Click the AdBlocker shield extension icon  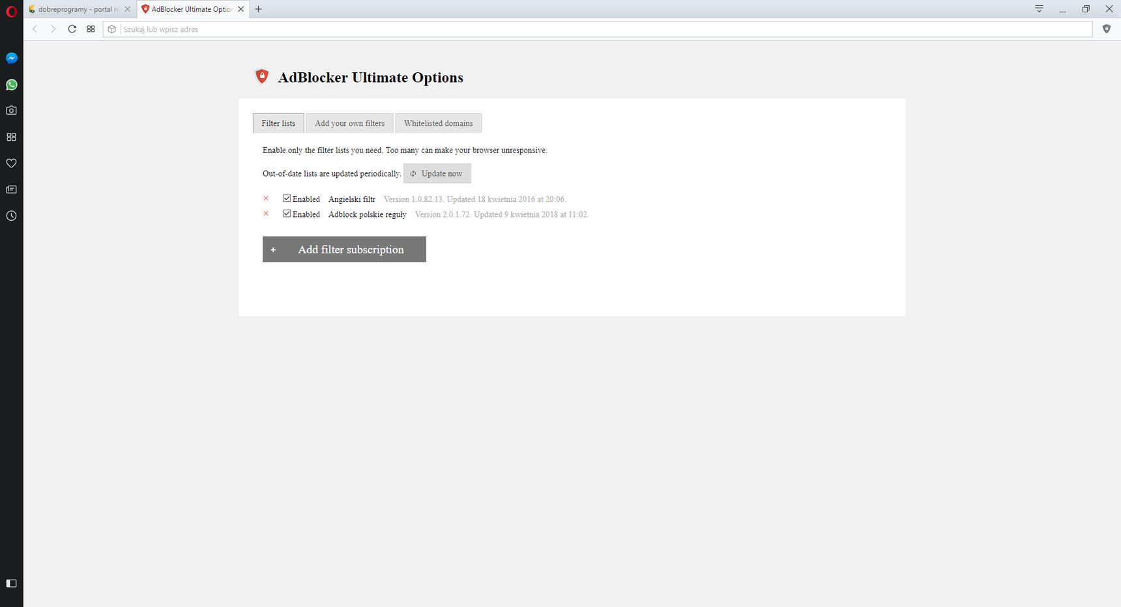1106,29
